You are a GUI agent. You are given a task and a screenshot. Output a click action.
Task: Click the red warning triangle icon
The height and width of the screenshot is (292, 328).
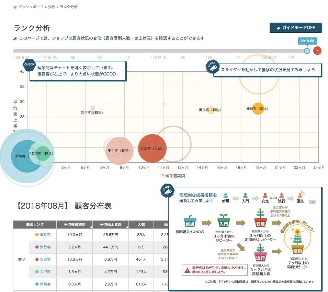pyautogui.click(x=187, y=270)
